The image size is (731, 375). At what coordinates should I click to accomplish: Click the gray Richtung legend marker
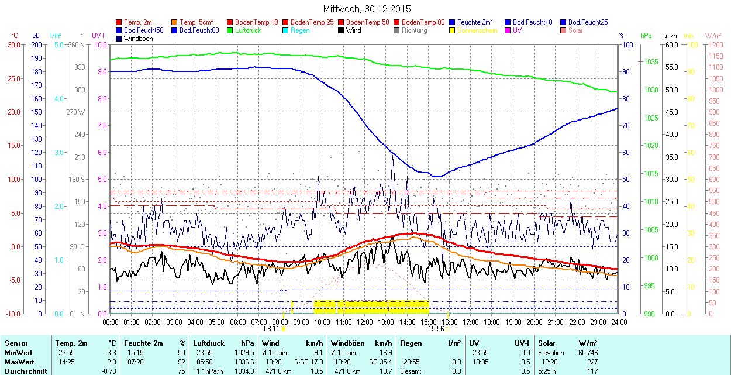click(397, 30)
